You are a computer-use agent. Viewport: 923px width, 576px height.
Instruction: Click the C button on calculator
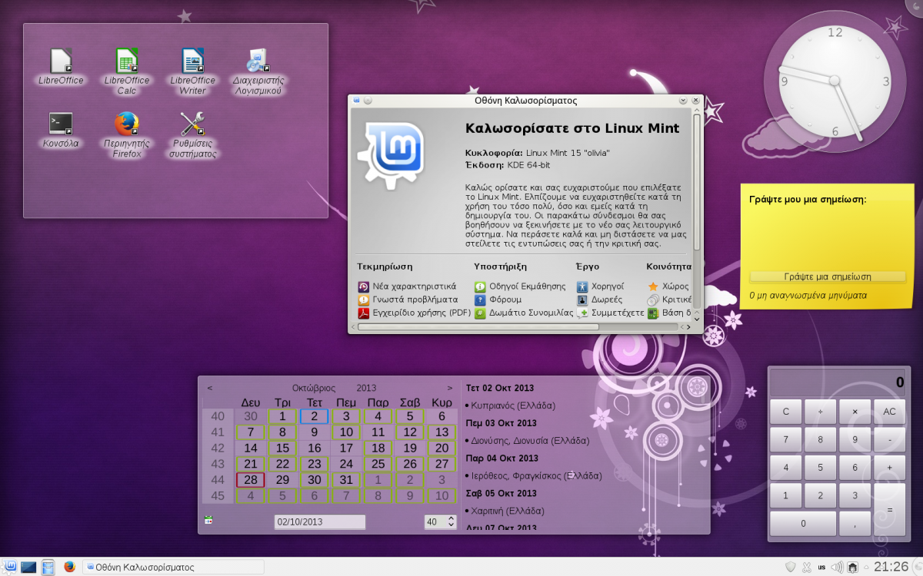click(786, 412)
